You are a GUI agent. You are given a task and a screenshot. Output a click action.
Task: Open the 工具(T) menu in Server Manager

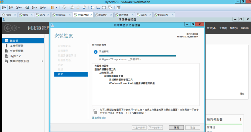[223, 28]
